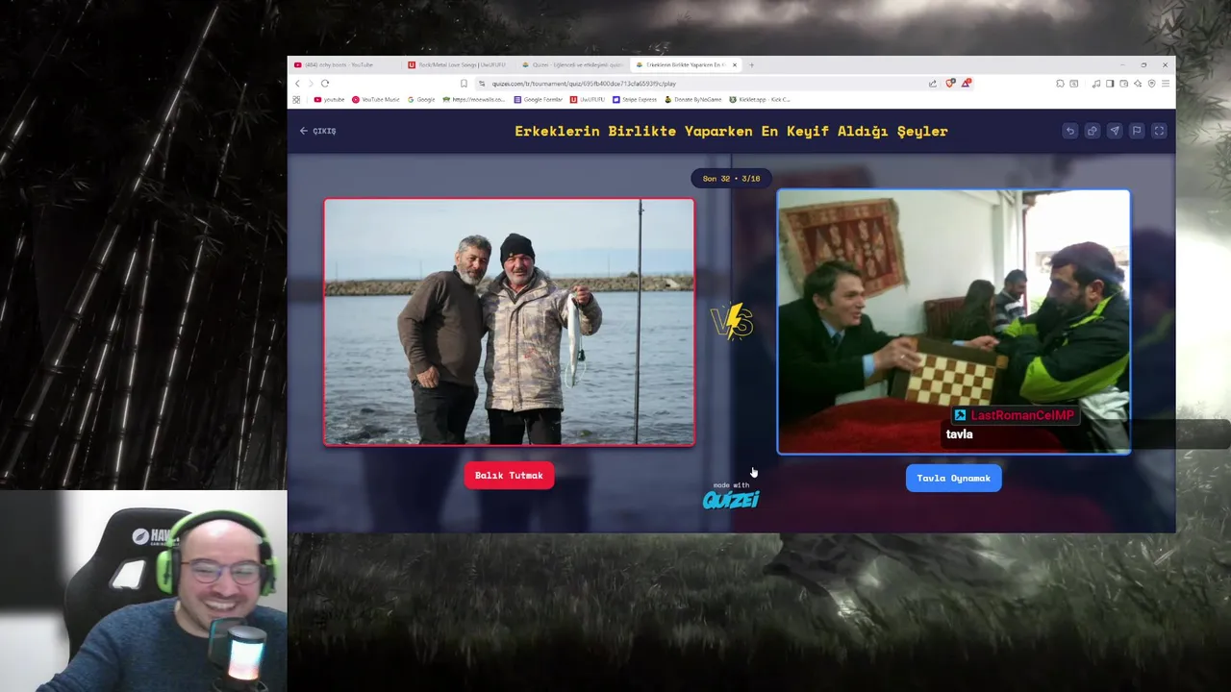Close the Erkeklerin Birlikte Yaparken tab
Viewport: 1231px width, 692px height.
[x=735, y=64]
